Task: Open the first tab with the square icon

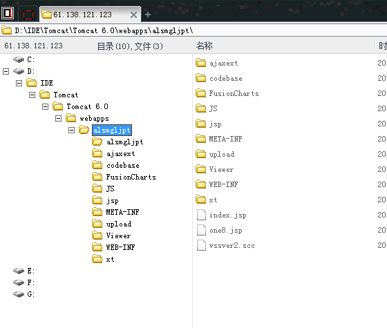Action: click(8, 13)
